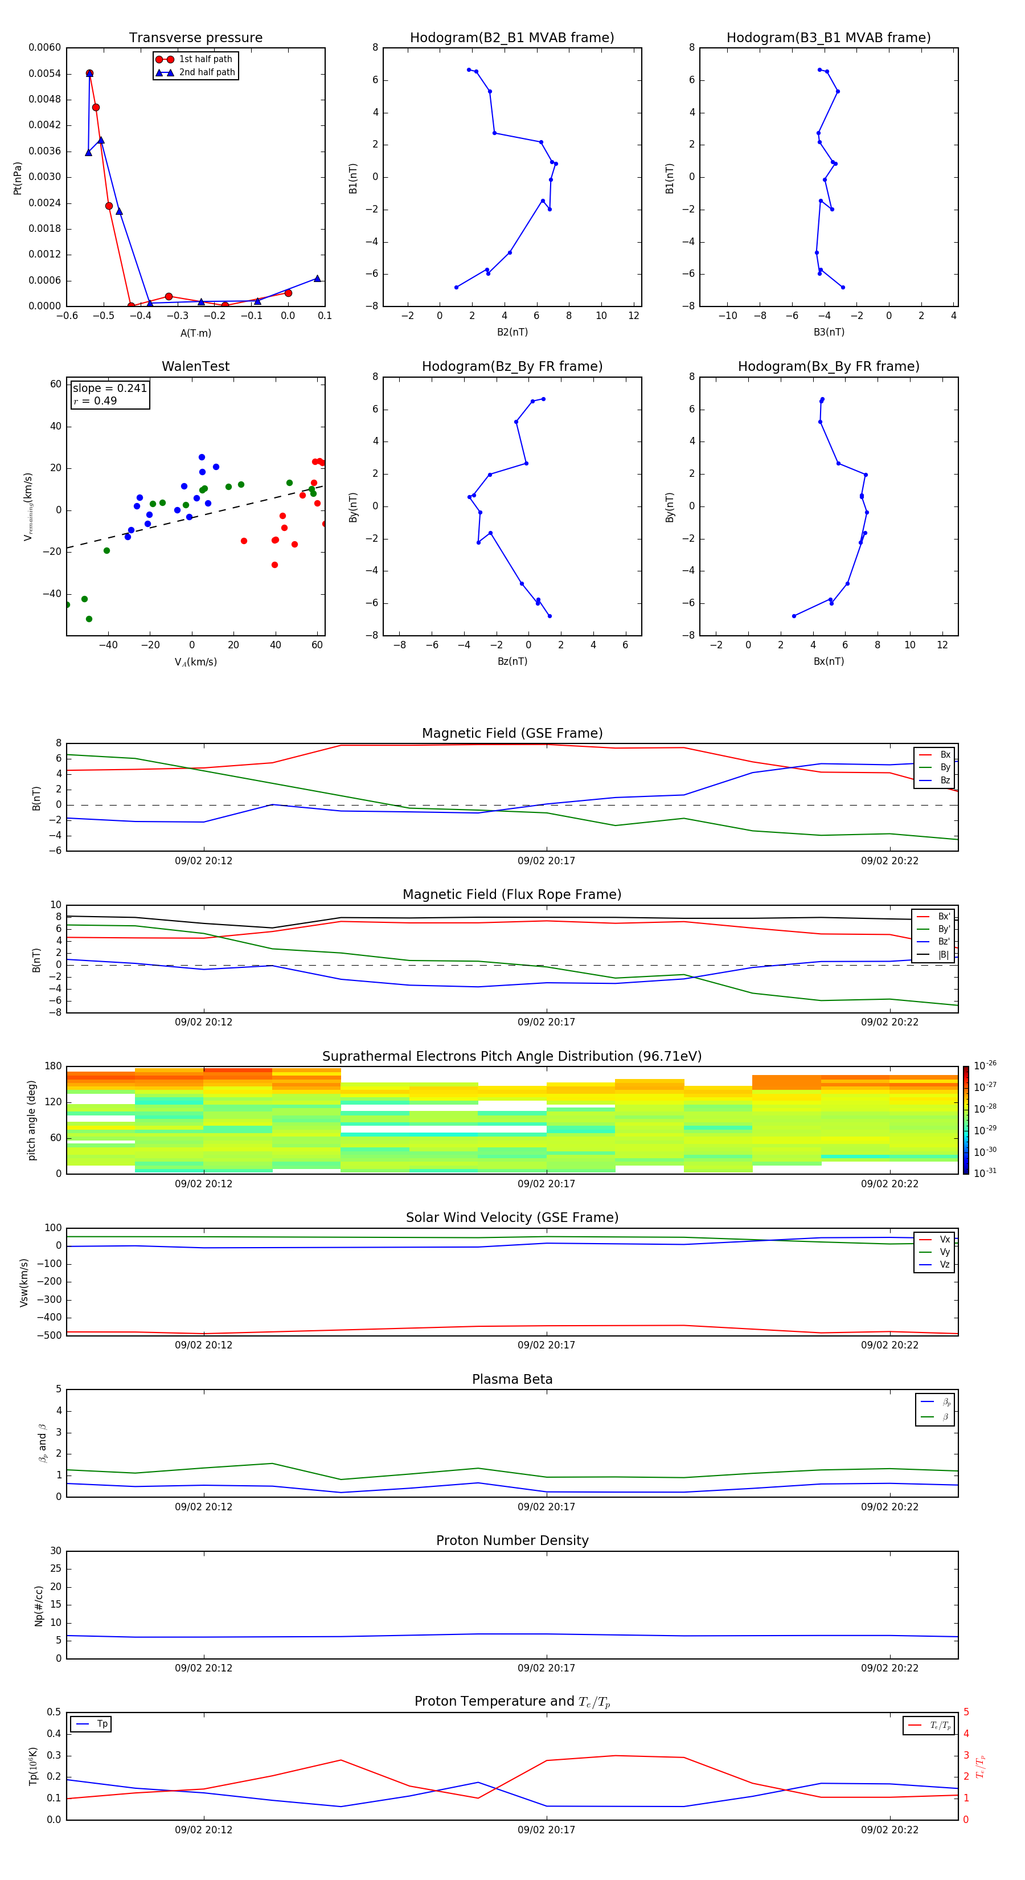Click 'Tp' legend in temperature panel
Image resolution: width=1025 pixels, height=1880 pixels.
pos(91,1724)
